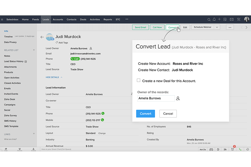
Task: Open the more actions ellipsis button
Action: (230, 27)
